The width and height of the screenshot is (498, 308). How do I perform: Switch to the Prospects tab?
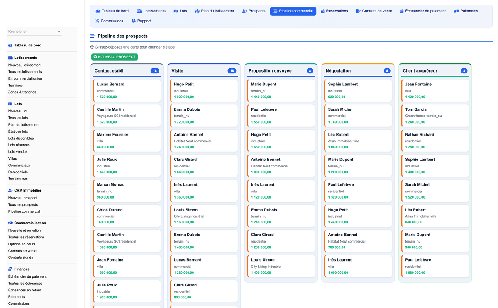pos(254,11)
